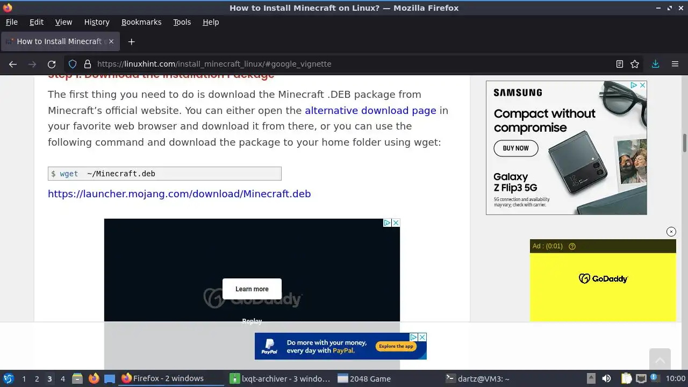This screenshot has height=387, width=688.
Task: Open the Bookmarks menu
Action: (141, 22)
